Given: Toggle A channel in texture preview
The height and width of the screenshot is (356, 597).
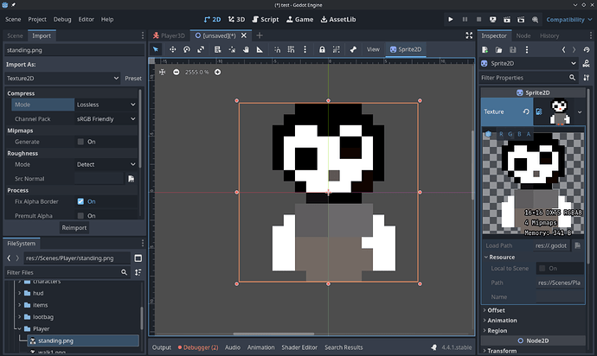Looking at the screenshot, I should tap(529, 134).
